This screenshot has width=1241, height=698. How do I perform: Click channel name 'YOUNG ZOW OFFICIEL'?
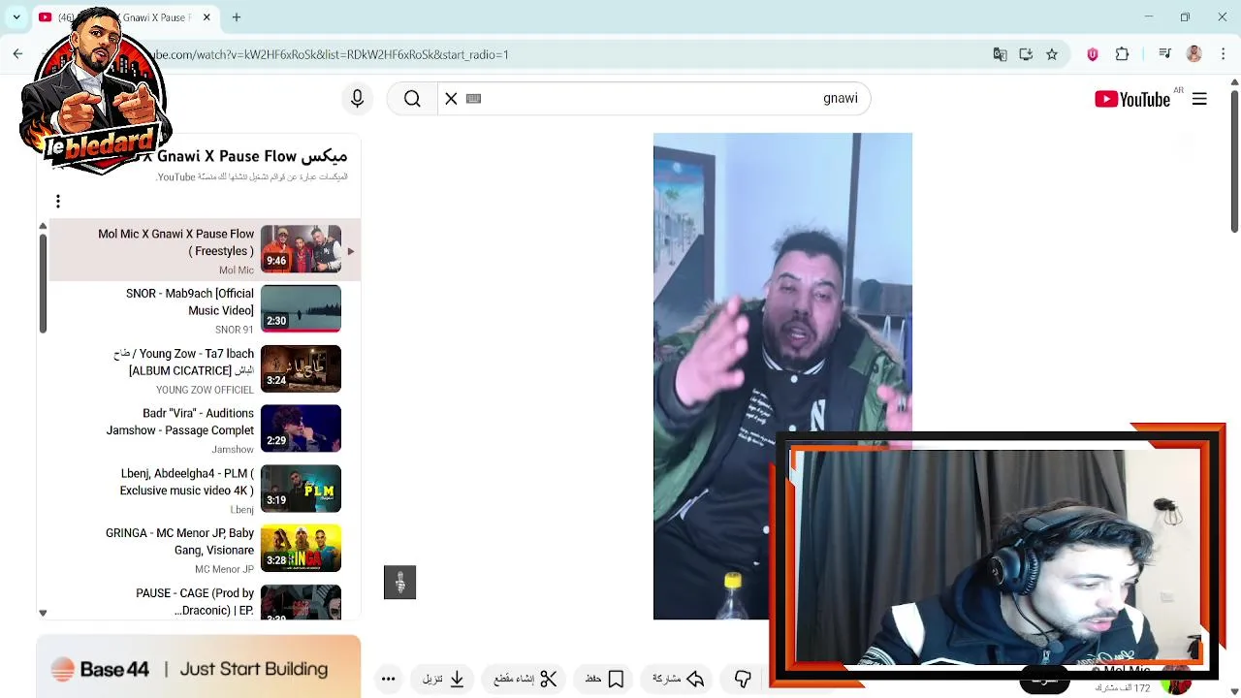click(205, 390)
